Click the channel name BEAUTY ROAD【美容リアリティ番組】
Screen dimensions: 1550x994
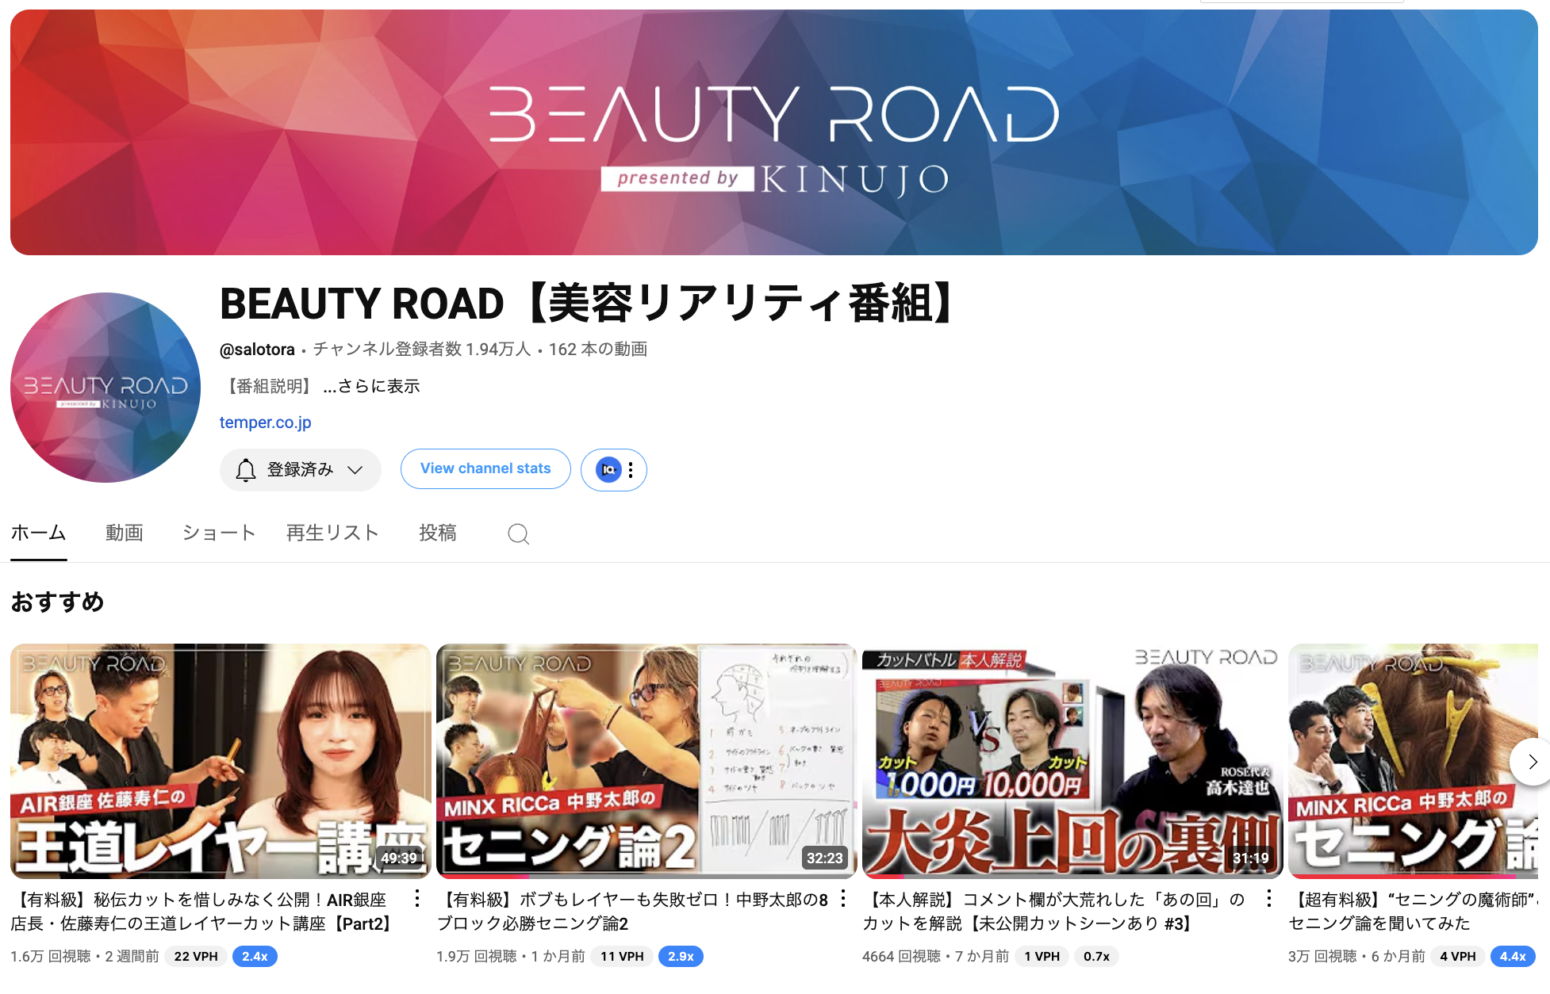click(x=590, y=304)
